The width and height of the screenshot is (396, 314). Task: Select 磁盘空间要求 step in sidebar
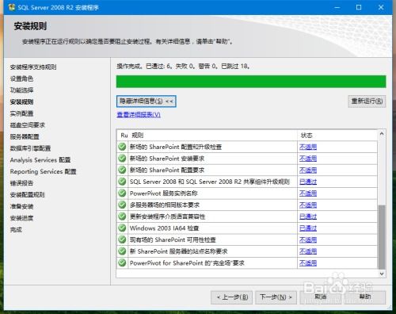[27, 125]
